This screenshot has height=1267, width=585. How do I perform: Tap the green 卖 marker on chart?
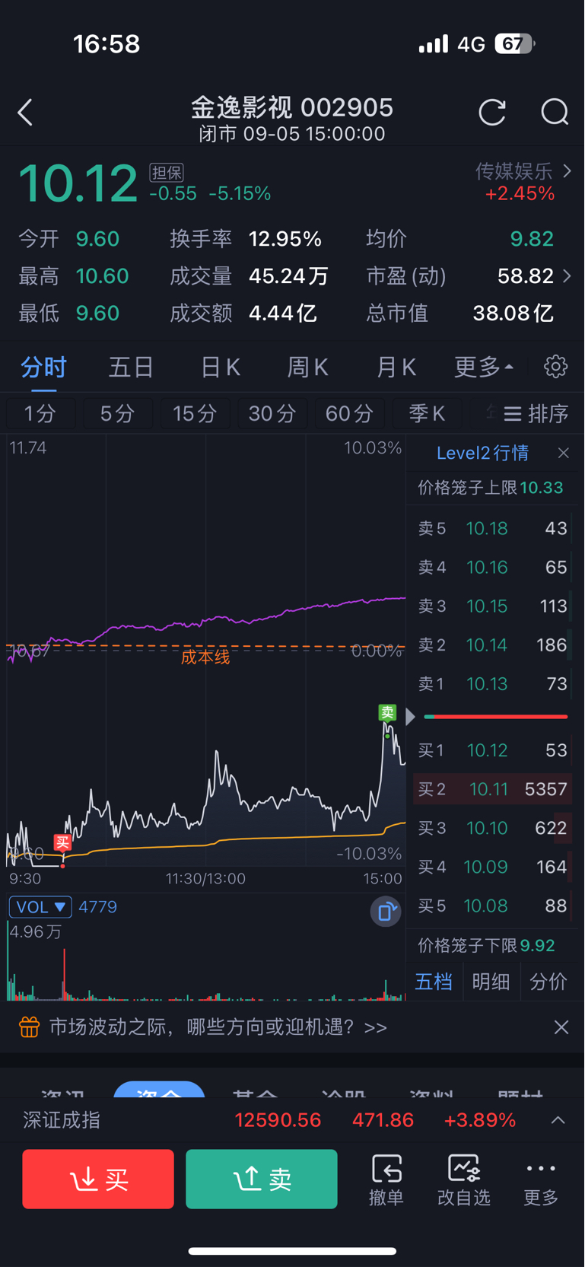point(388,712)
